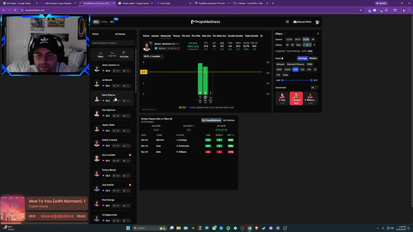Show similar players By Position
The width and height of the screenshot is (413, 232).
tap(229, 120)
